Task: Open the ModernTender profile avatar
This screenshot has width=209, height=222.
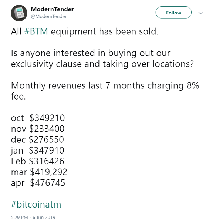Action: (x=19, y=13)
